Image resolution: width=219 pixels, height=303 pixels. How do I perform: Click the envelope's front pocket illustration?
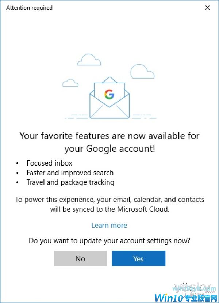pyautogui.click(x=109, y=111)
